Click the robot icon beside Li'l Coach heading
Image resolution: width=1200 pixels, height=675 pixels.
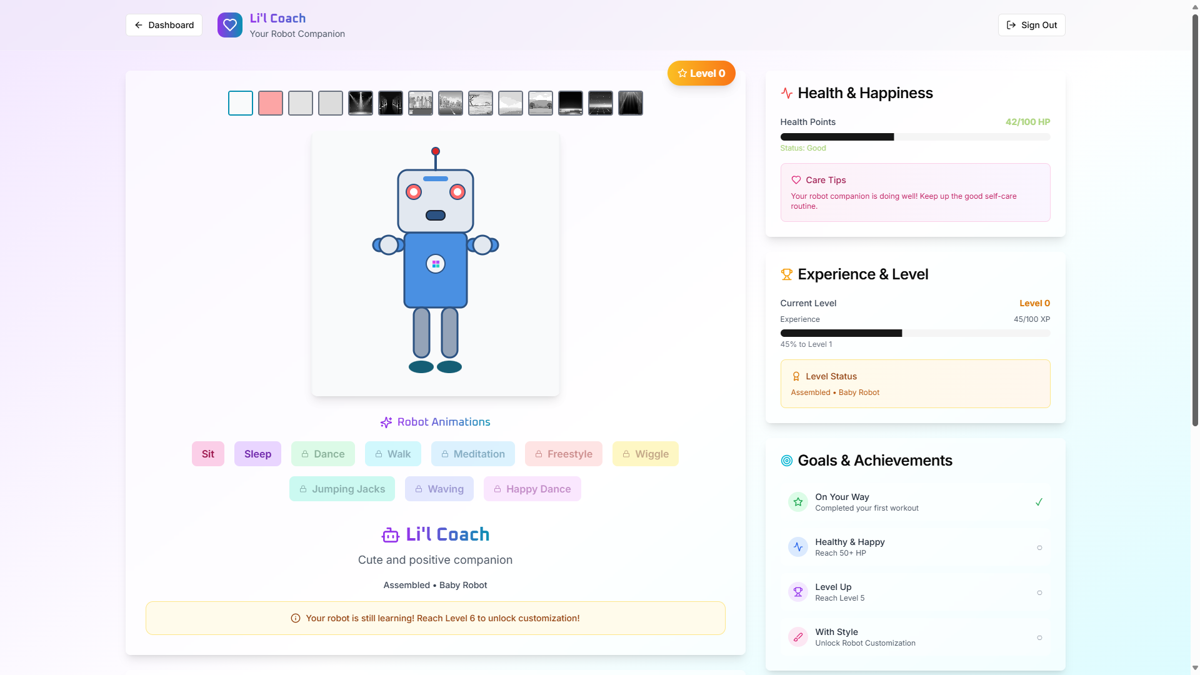pyautogui.click(x=391, y=535)
